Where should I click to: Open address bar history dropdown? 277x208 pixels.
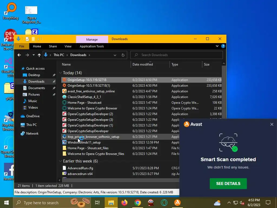[x=115, y=55]
